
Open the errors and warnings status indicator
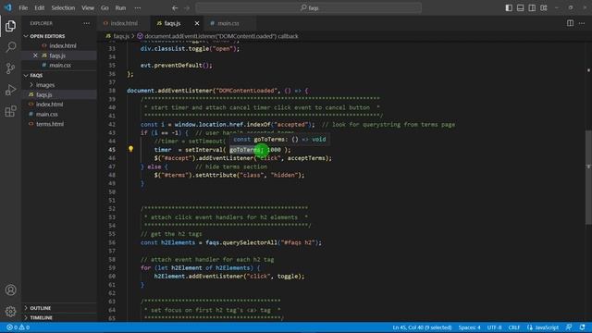point(18,327)
